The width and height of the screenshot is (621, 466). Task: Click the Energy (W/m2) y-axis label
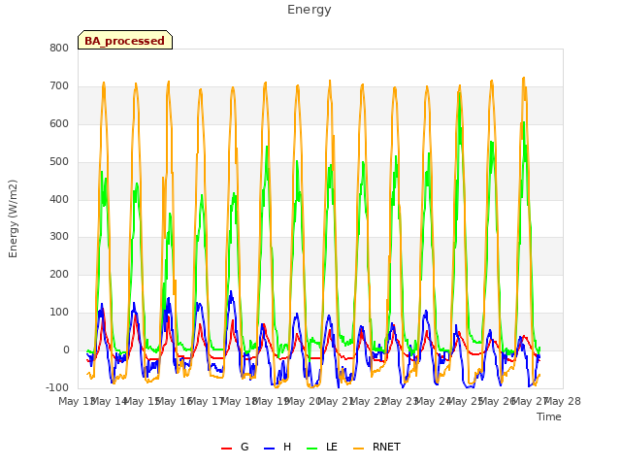click(13, 218)
